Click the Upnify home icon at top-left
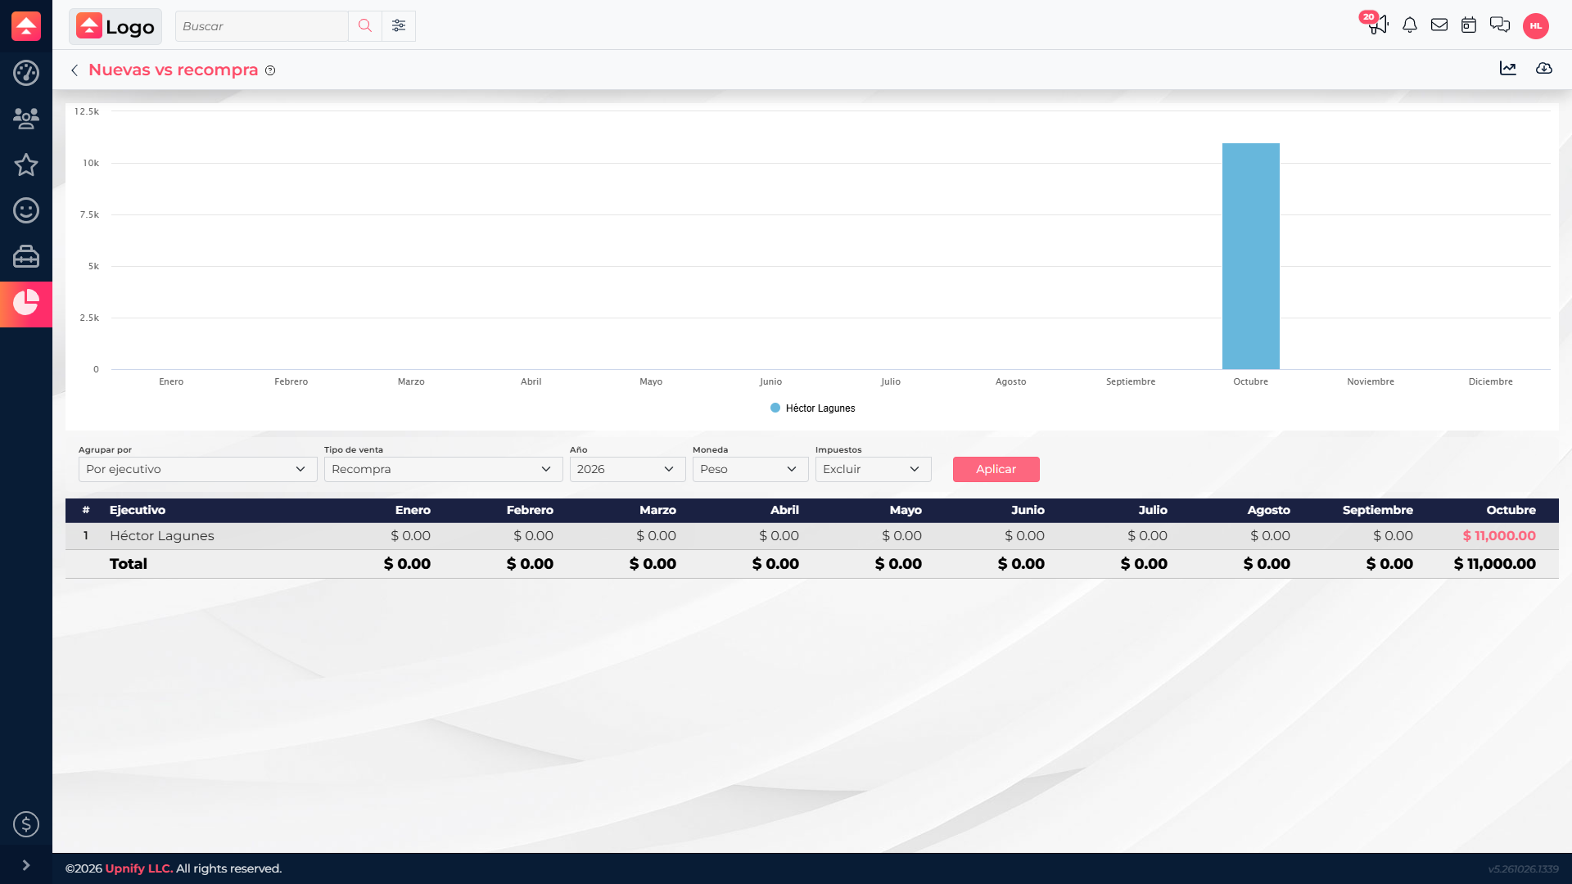 (26, 25)
